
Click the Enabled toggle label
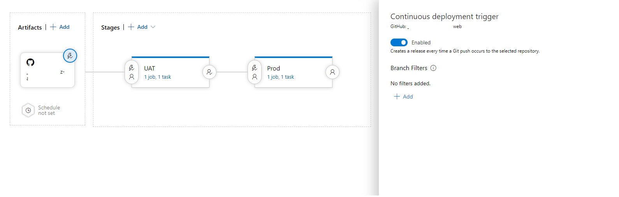[x=421, y=42]
